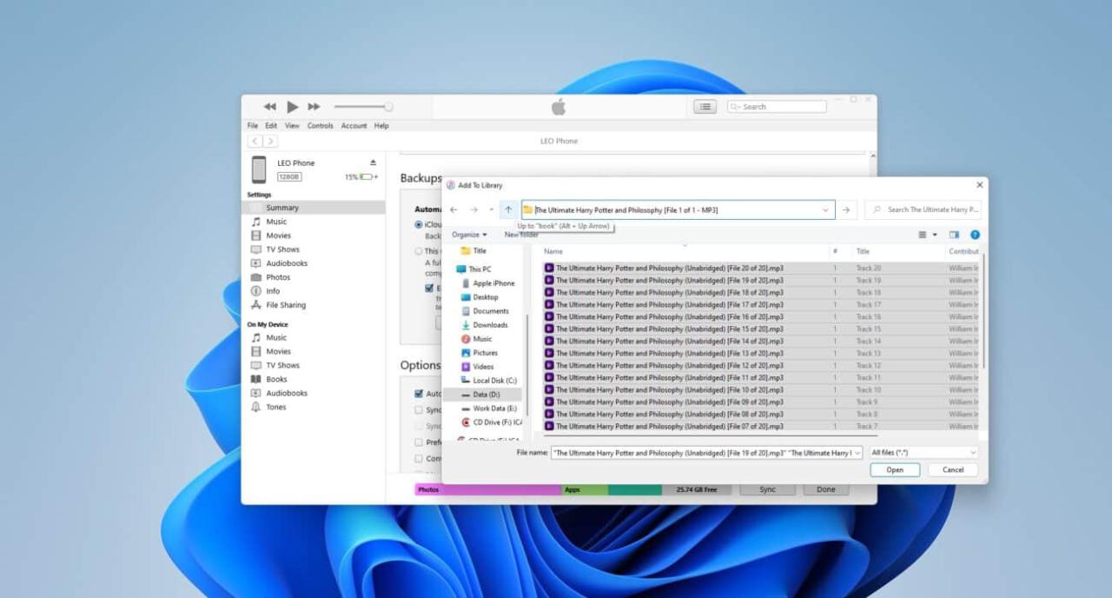Open the "All files (*.*)" file type dropdown

point(923,453)
